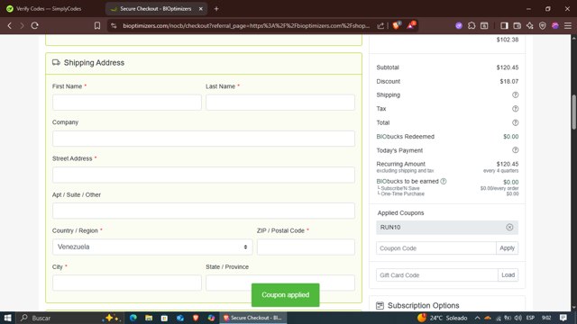Click the Secure Checkout taskbar button
577x324 pixels.
[x=253, y=318]
